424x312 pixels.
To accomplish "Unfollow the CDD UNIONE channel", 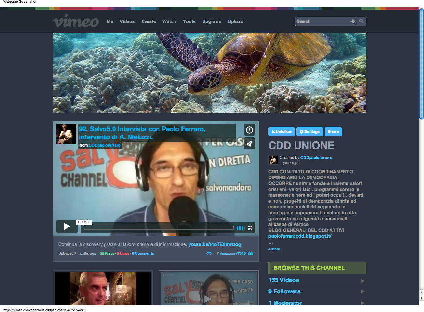I will pos(281,132).
